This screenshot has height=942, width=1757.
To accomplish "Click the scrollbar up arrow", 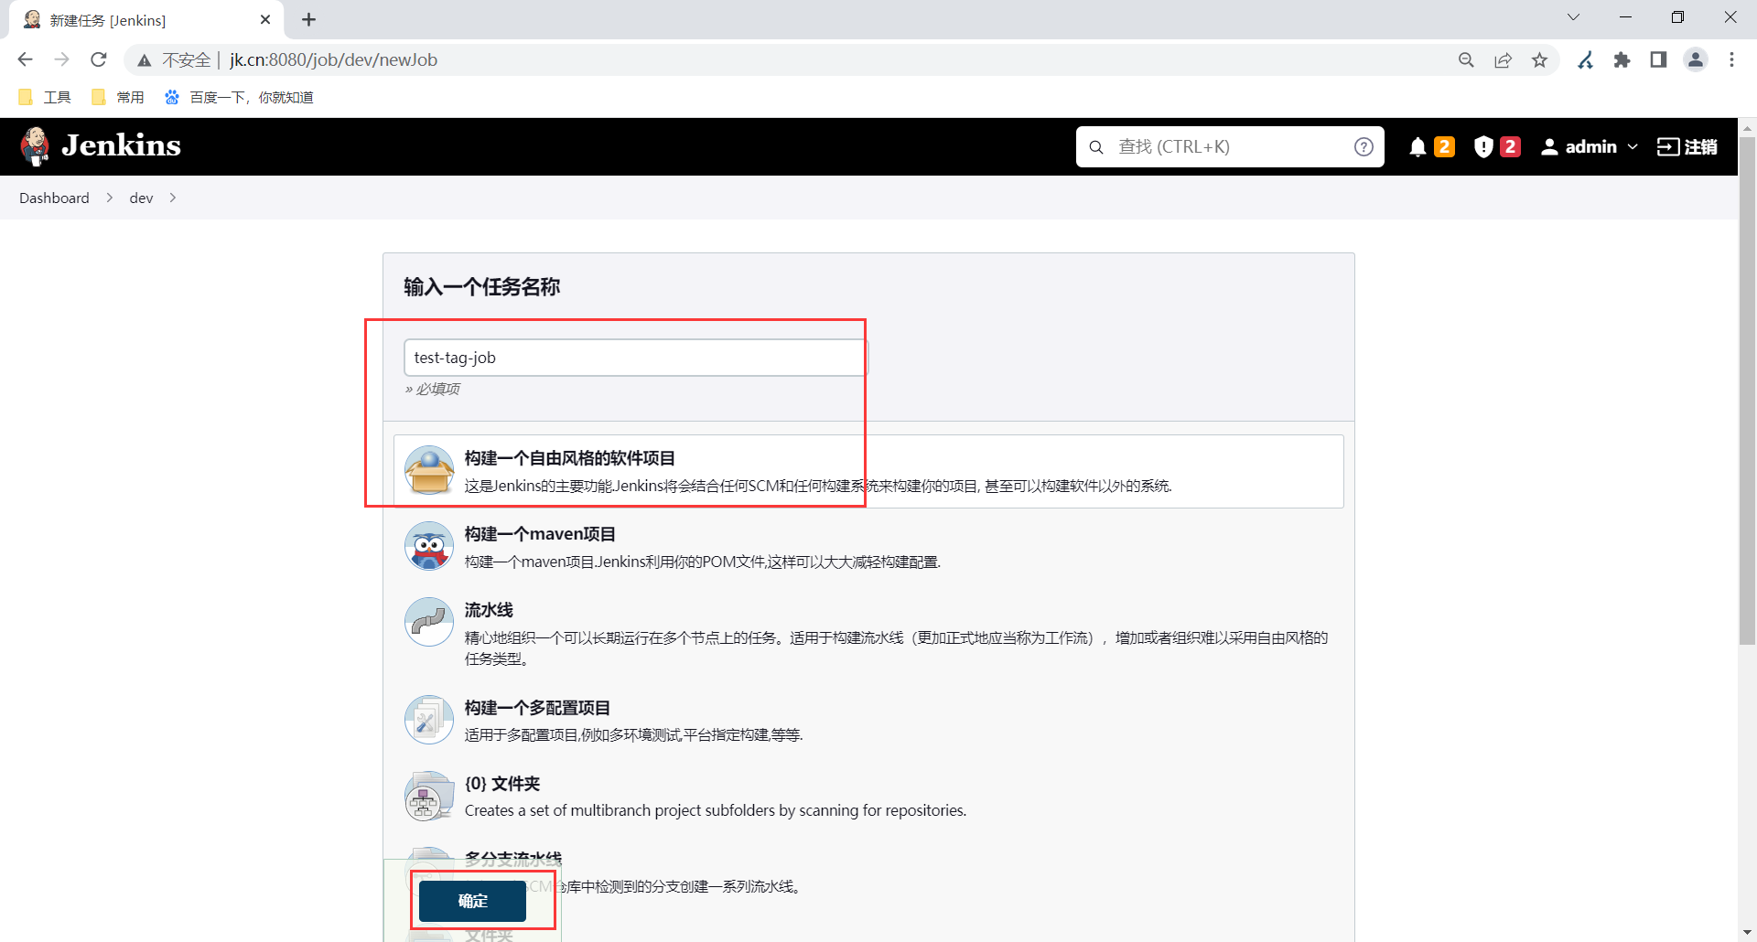I will point(1747,127).
